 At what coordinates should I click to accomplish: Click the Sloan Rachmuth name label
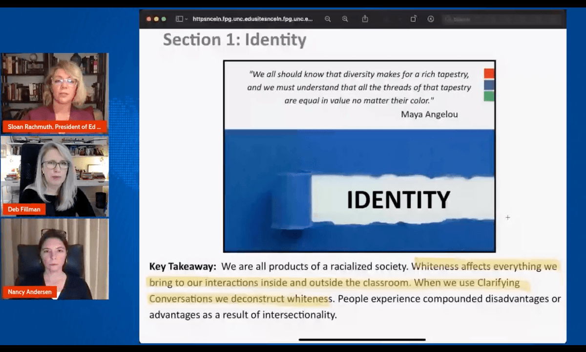(x=55, y=127)
